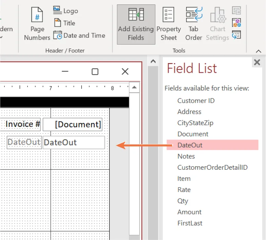Close the Field List pane
The height and width of the screenshot is (240, 266).
pyautogui.click(x=256, y=62)
